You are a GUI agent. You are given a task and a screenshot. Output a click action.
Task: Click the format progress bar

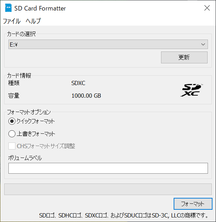pyautogui.click(x=108, y=189)
